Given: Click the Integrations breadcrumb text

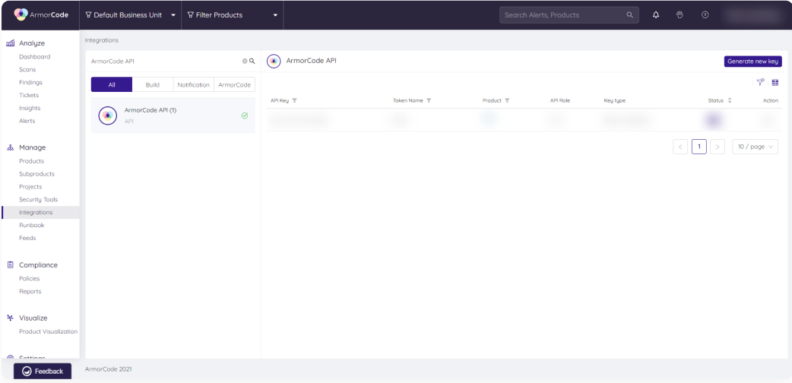Looking at the screenshot, I should [102, 40].
